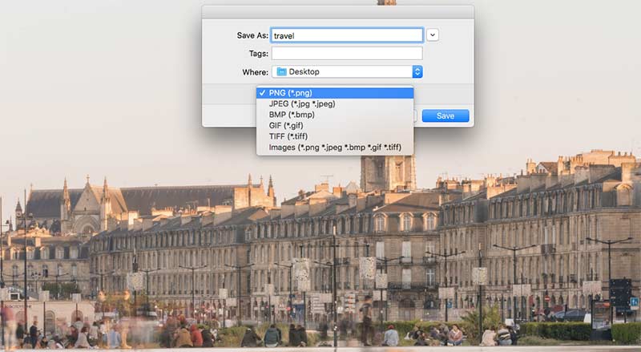Click the "Save As:" label text
This screenshot has width=641, height=352.
(x=252, y=35)
